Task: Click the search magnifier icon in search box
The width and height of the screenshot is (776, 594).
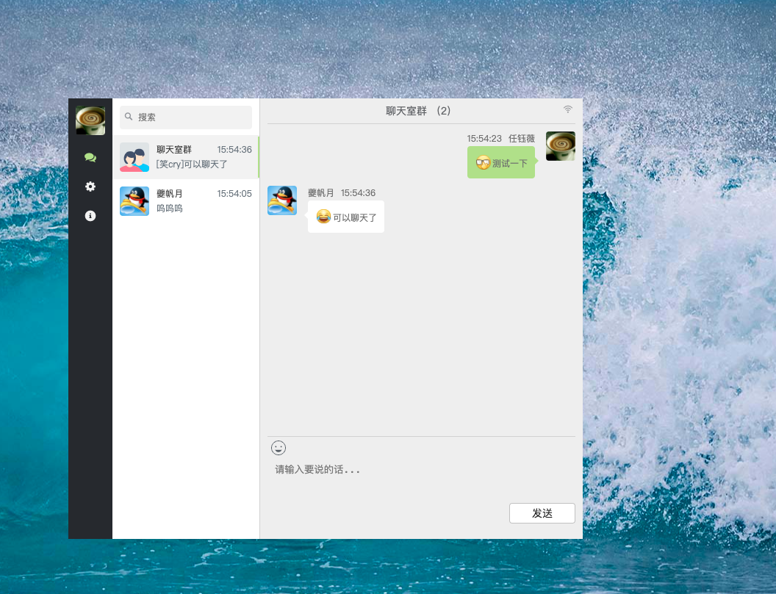Action: (x=128, y=117)
